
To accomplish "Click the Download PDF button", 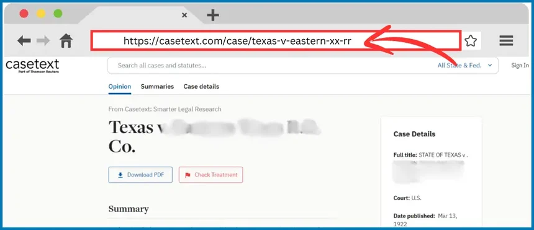I will [x=140, y=175].
